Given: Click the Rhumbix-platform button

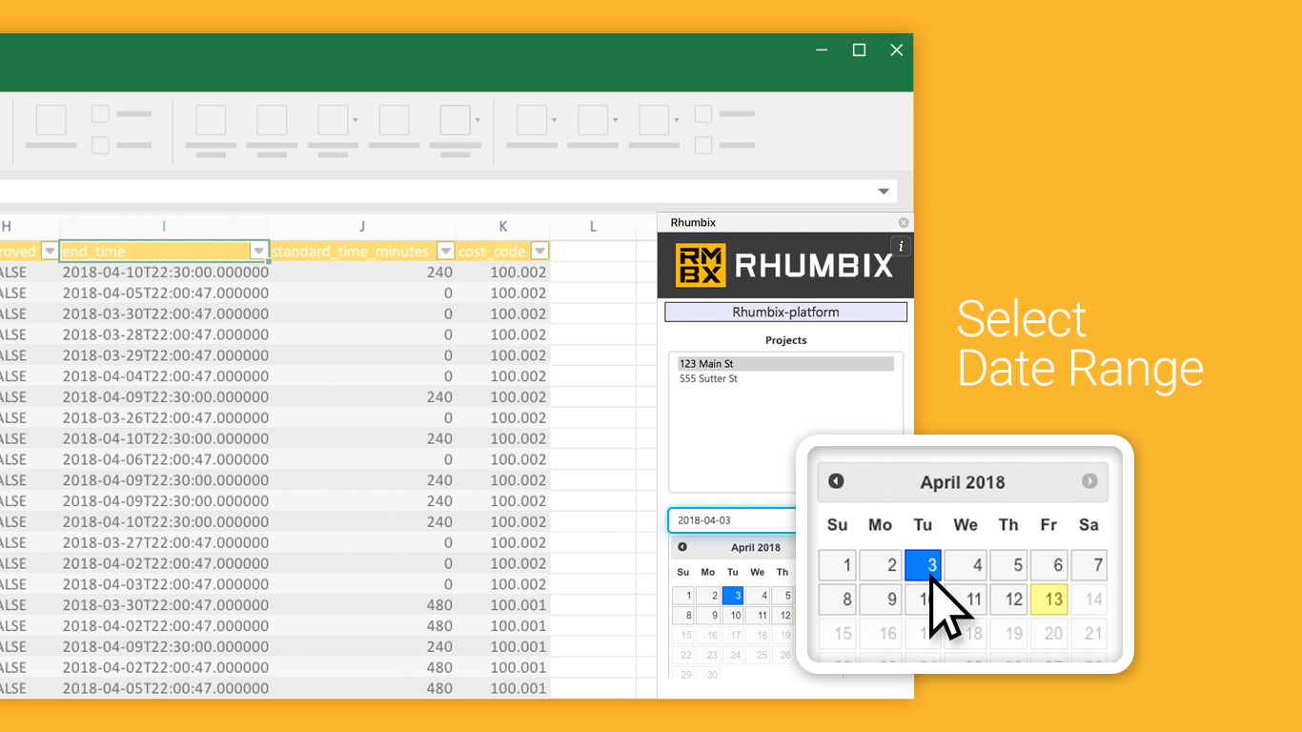Looking at the screenshot, I should click(x=785, y=312).
